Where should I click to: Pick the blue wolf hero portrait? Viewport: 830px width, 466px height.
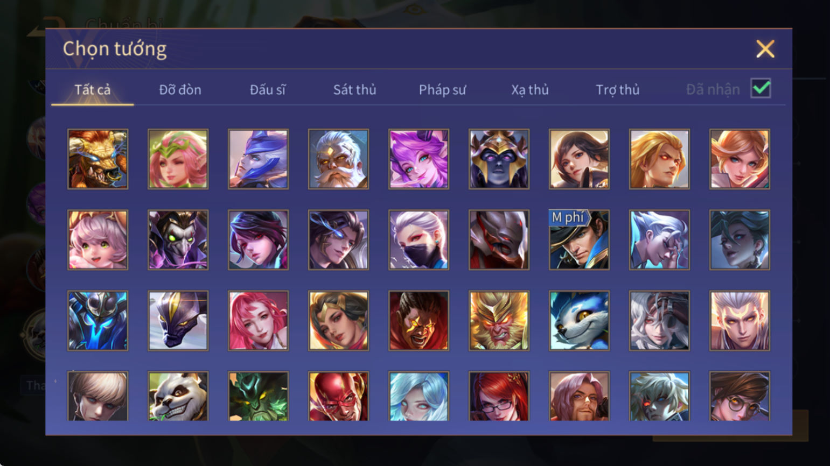[x=579, y=321]
